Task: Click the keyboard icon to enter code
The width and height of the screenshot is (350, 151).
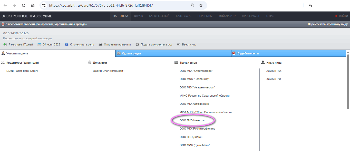Action: 179,44
